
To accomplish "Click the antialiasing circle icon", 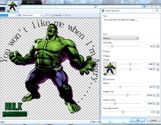I will click(67, 15).
